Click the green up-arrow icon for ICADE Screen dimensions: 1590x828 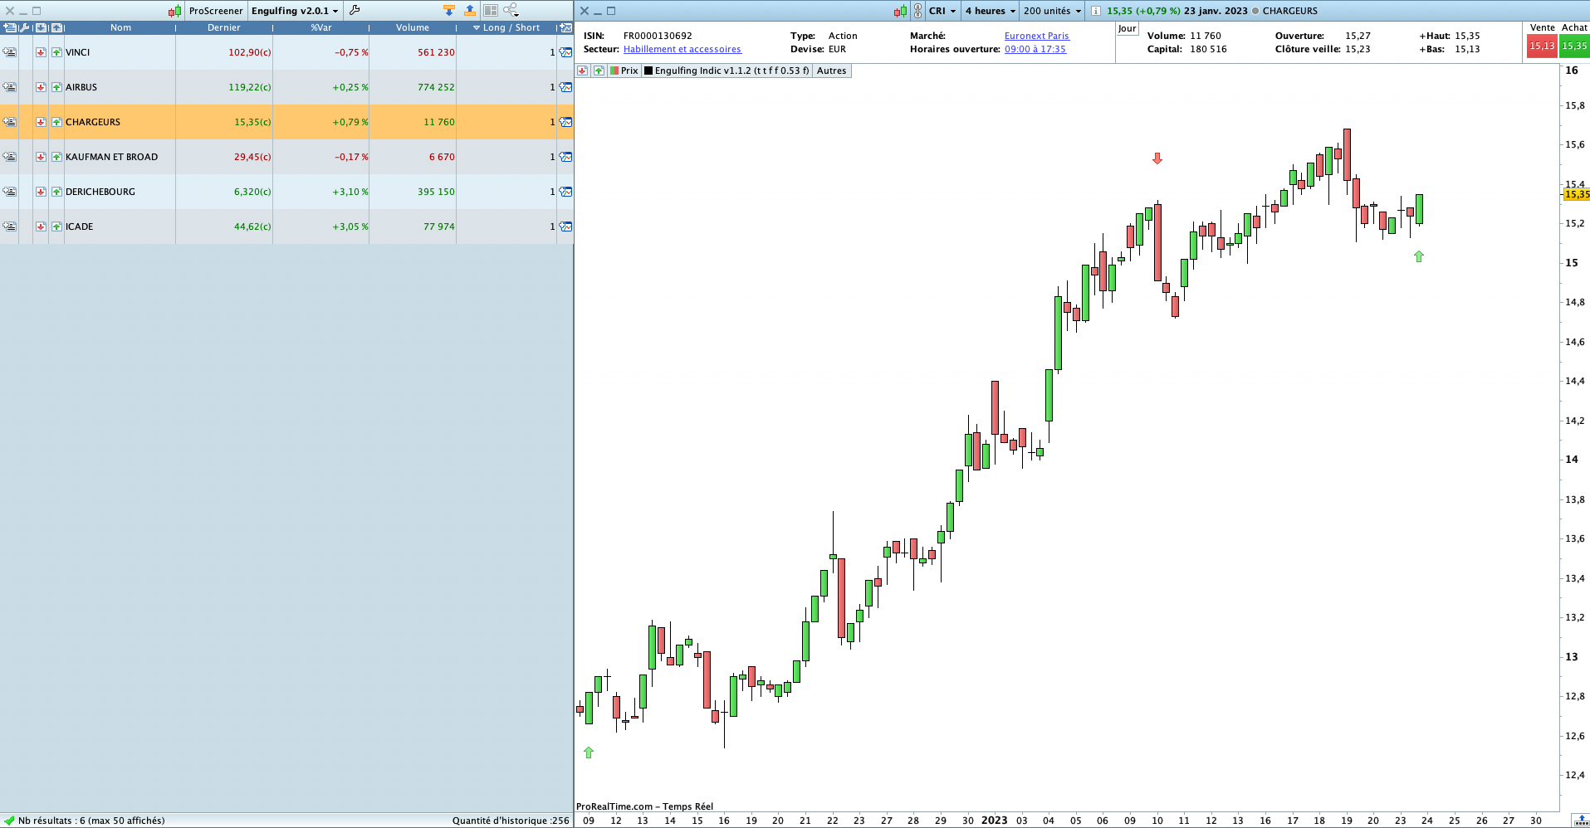click(56, 226)
